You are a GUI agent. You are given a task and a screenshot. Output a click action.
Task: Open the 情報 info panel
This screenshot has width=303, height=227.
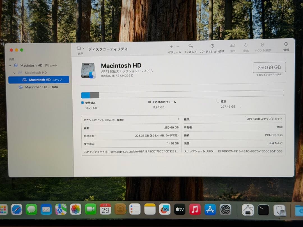pos(286,47)
